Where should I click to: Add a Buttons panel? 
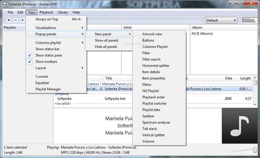tap(159, 40)
